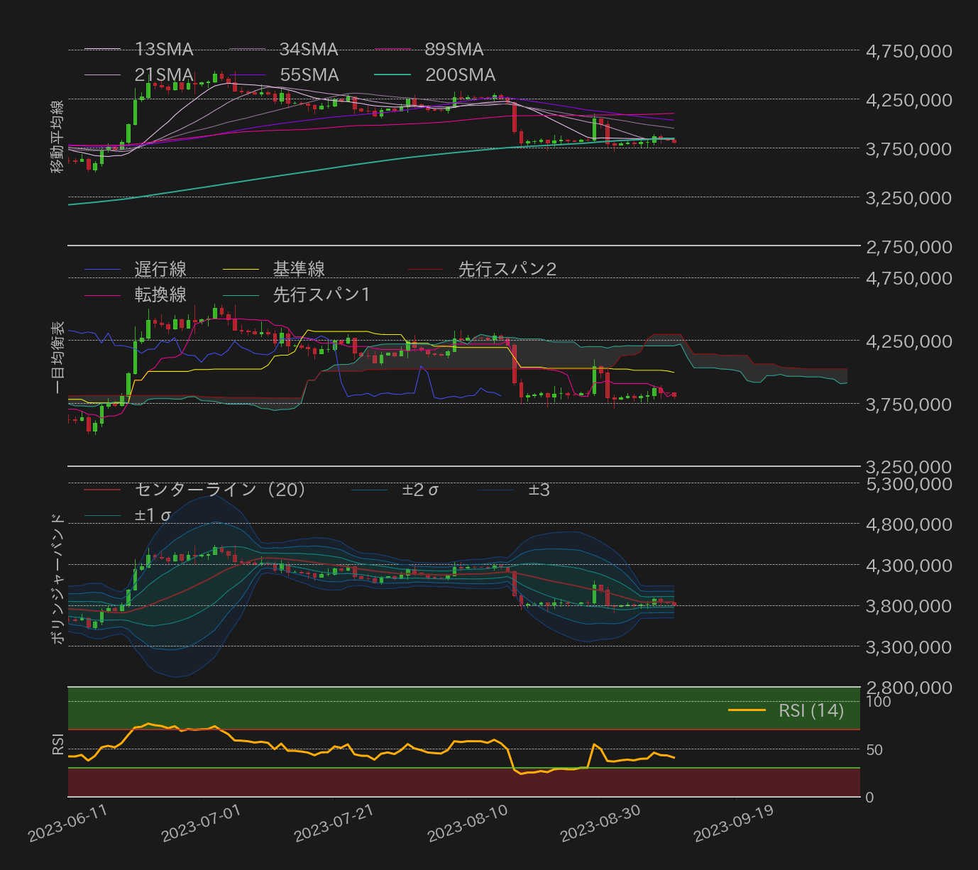
Task: Disable the ±3 band
Action: tap(539, 490)
